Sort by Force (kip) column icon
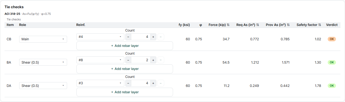This screenshot has height=102, width=345. pyautogui.click(x=228, y=25)
